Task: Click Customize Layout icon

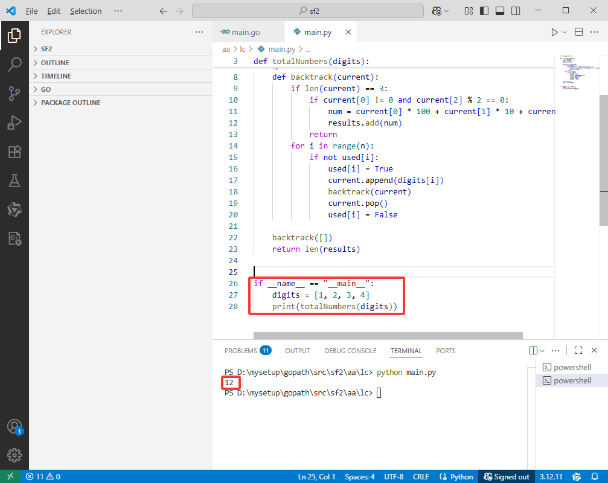Action: coord(469,11)
